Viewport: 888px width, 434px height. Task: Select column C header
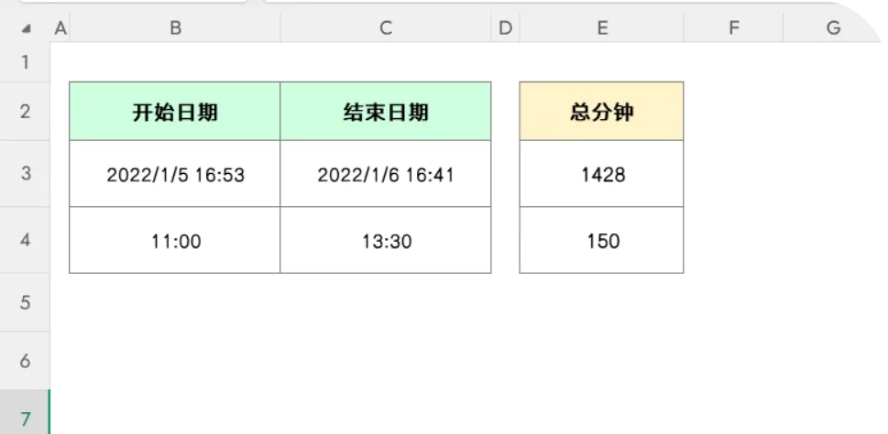pos(386,27)
